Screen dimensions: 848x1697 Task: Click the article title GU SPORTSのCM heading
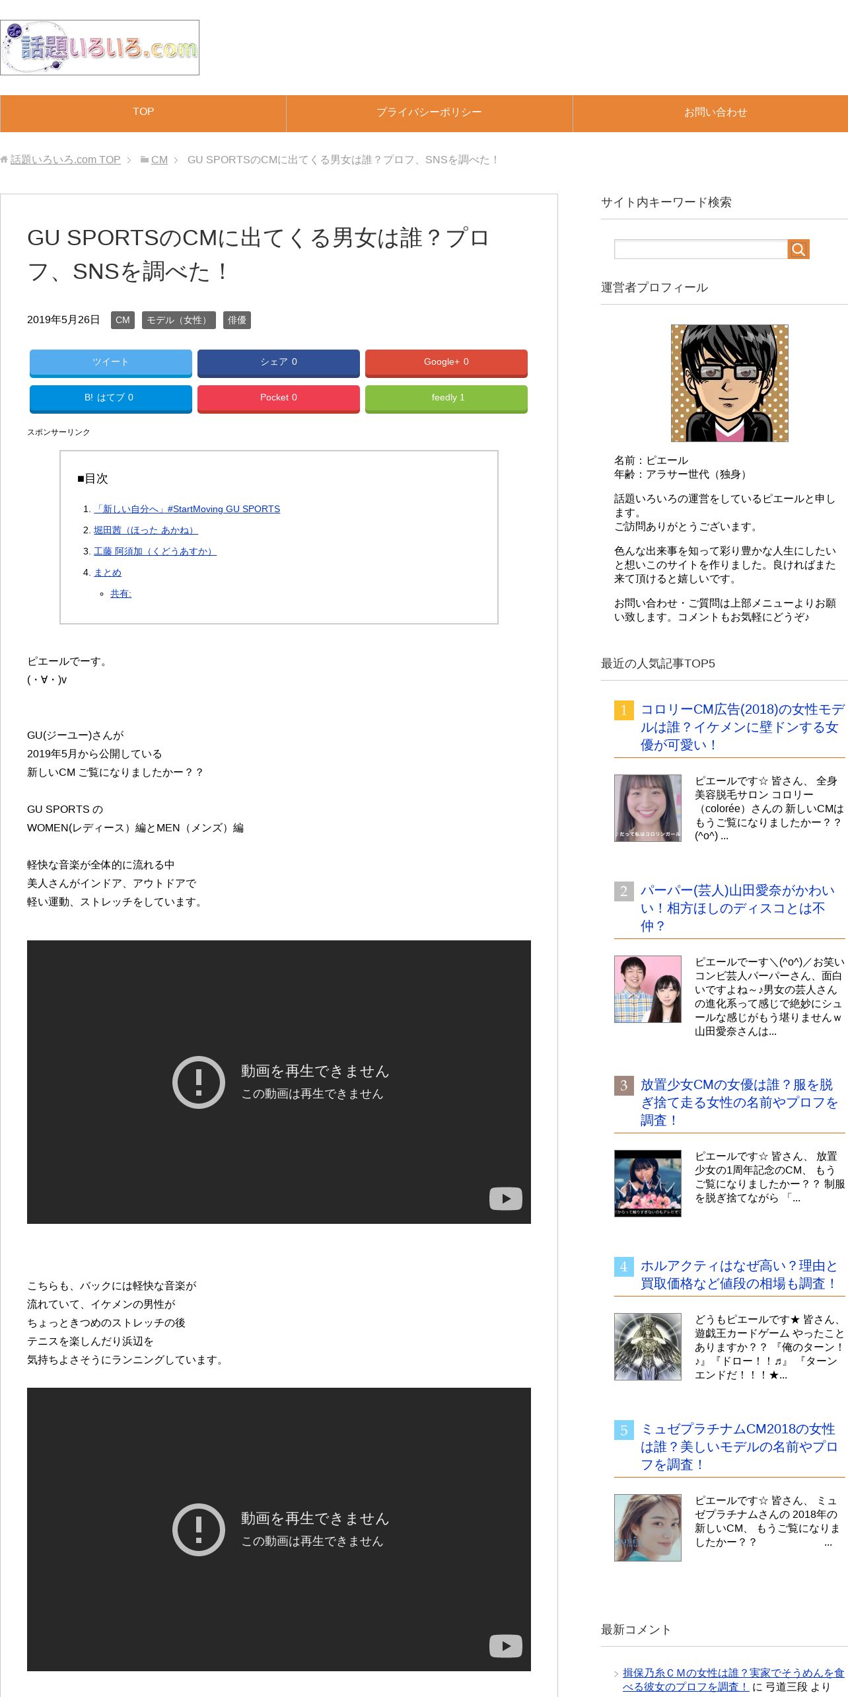tap(258, 254)
